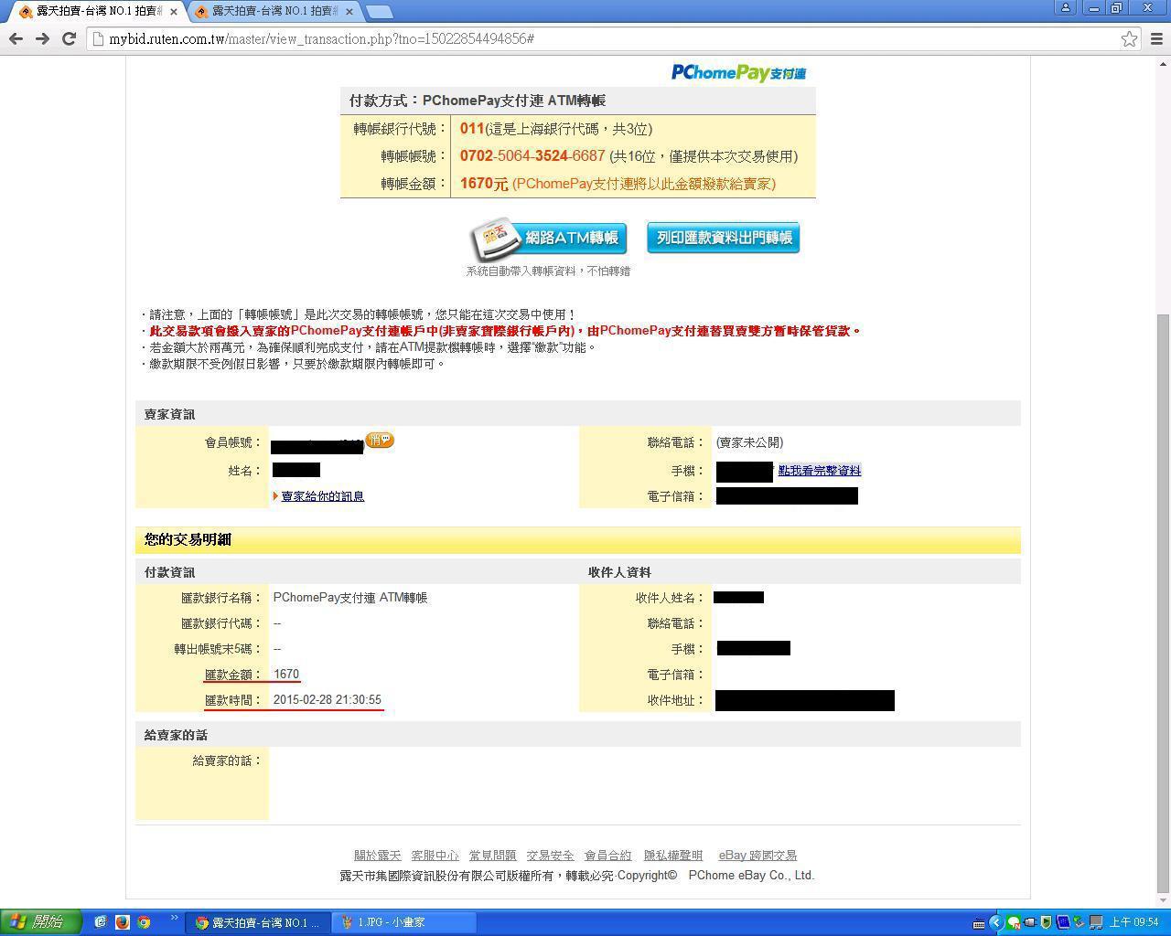Open the 關於露天 footer link
Viewport: 1171px width, 936px height.
[x=378, y=856]
